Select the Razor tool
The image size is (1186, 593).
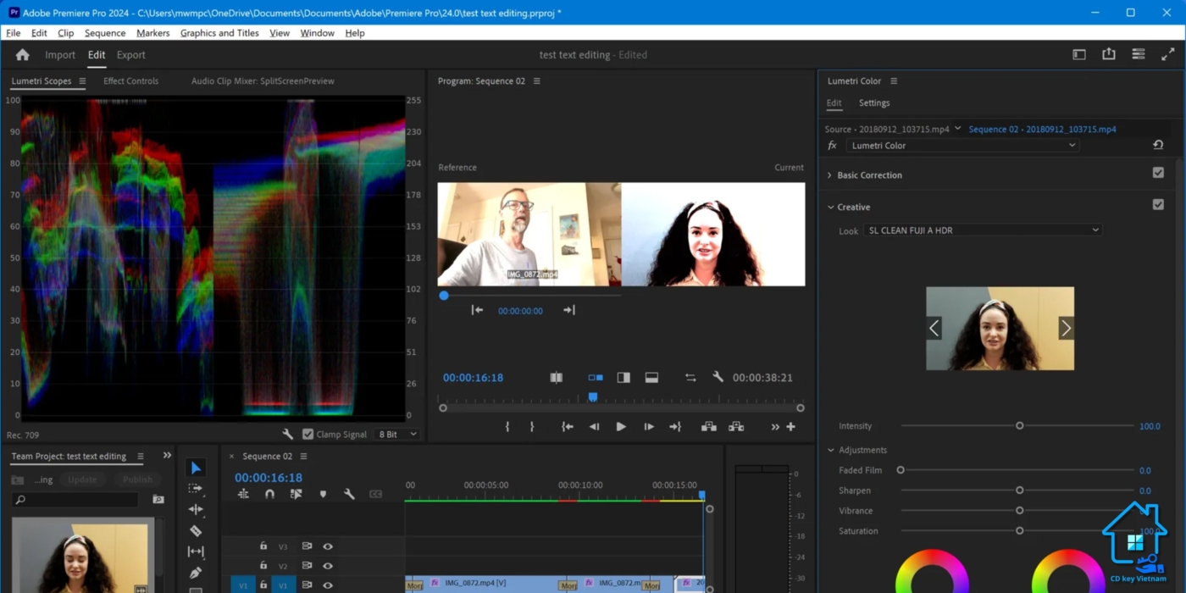pyautogui.click(x=196, y=530)
